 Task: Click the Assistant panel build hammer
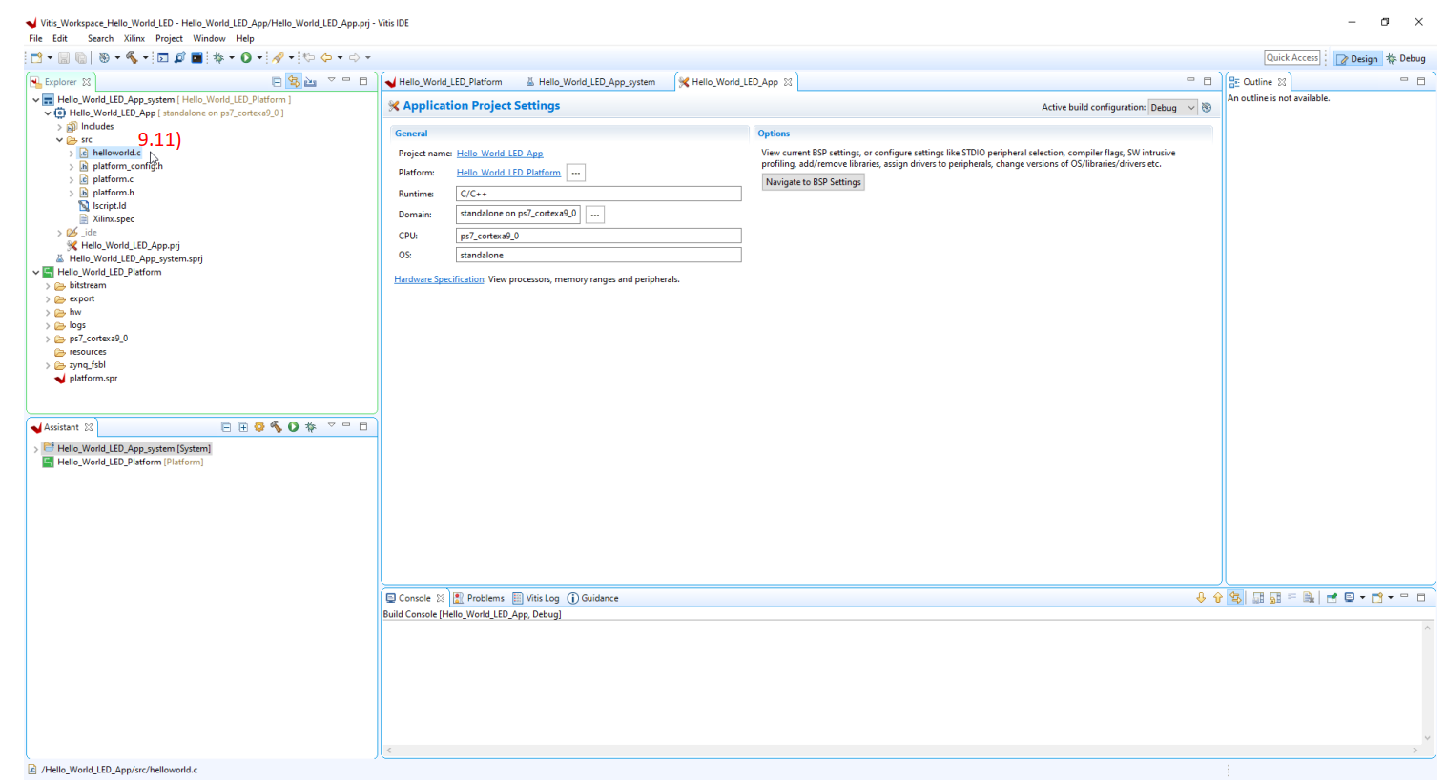click(x=277, y=427)
